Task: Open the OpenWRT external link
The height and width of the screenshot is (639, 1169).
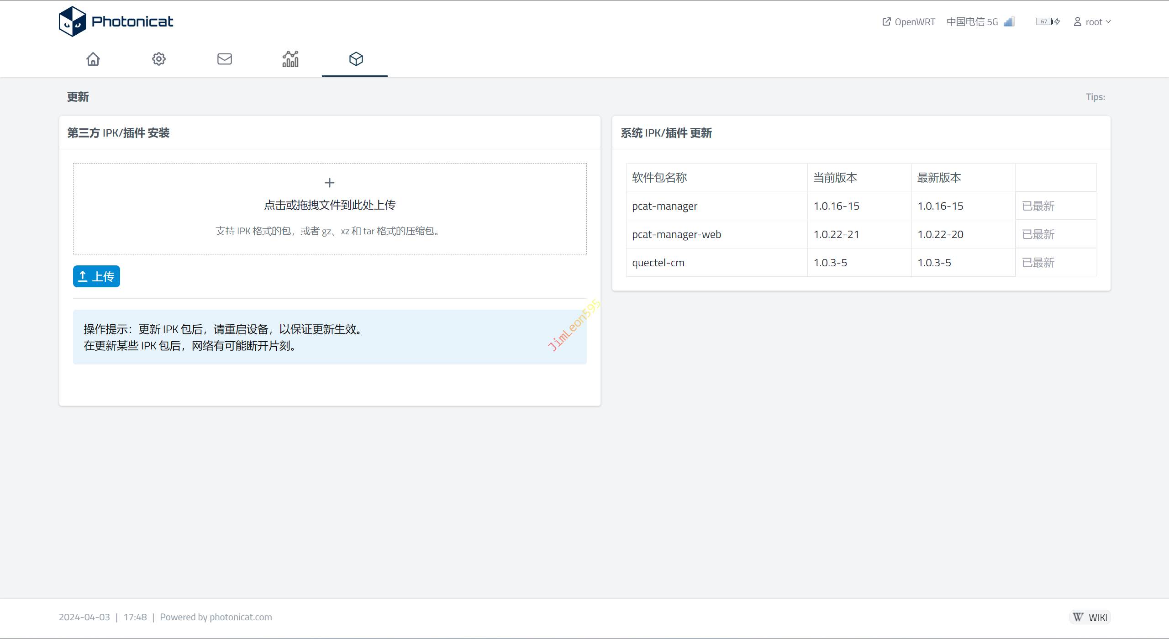Action: click(x=909, y=22)
